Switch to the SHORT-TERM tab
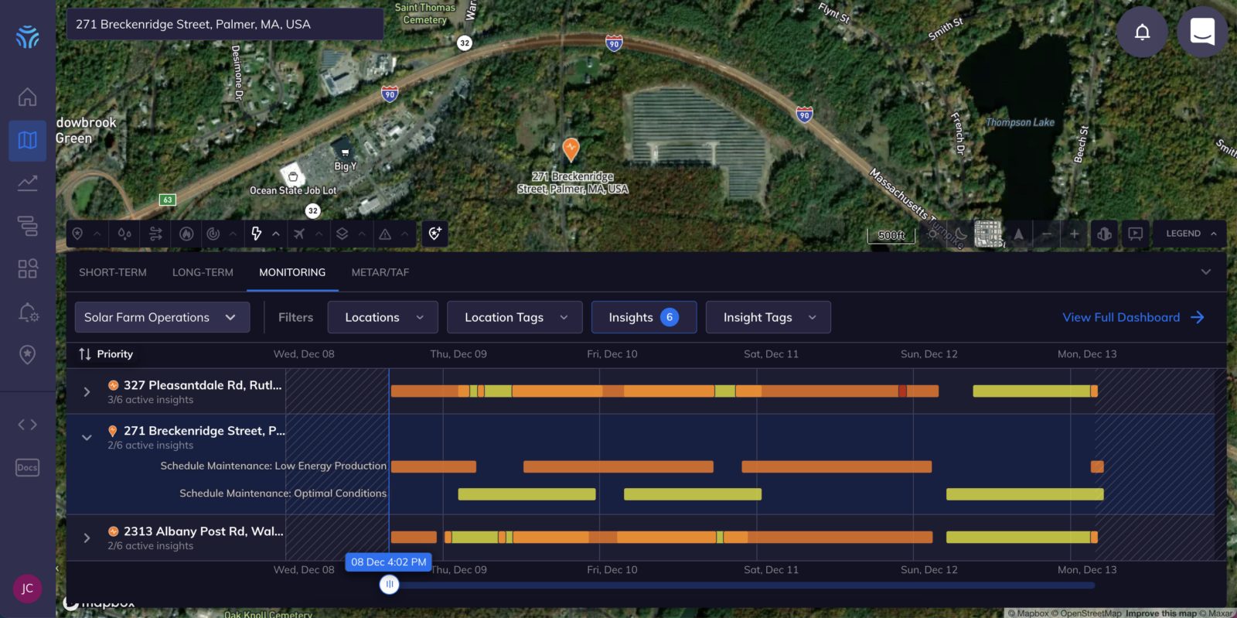The width and height of the screenshot is (1237, 618). click(113, 272)
